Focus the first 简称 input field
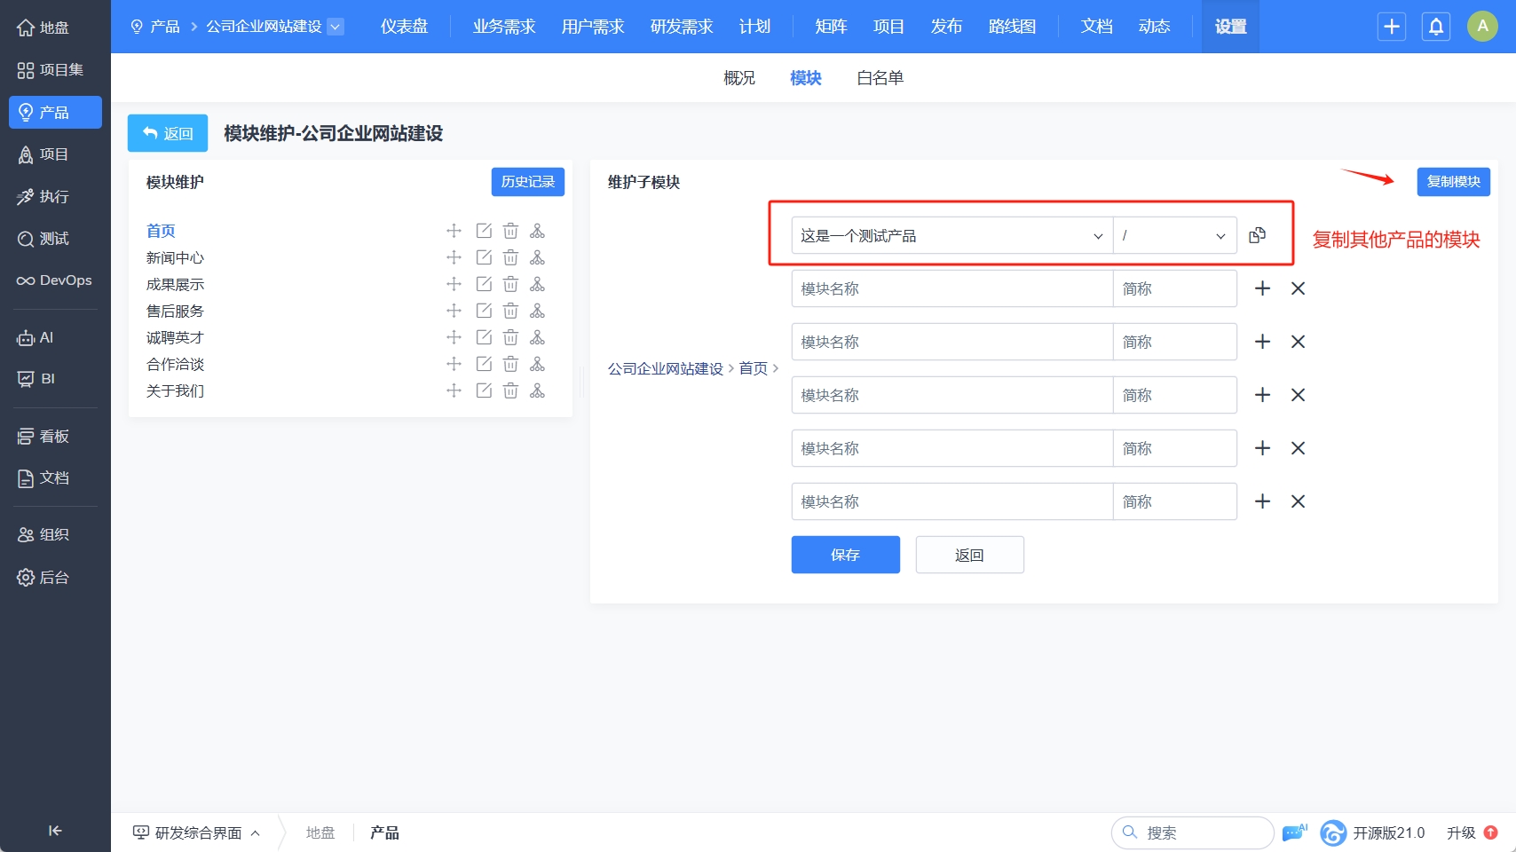This screenshot has width=1516, height=852. tap(1175, 288)
